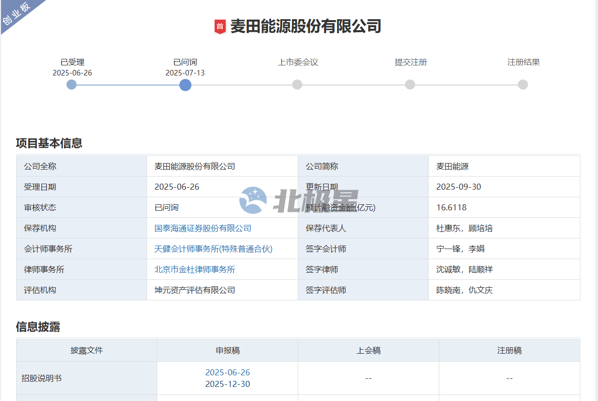The height and width of the screenshot is (401, 598).
Task: Click the 披露文件 column header
Action: [87, 351]
